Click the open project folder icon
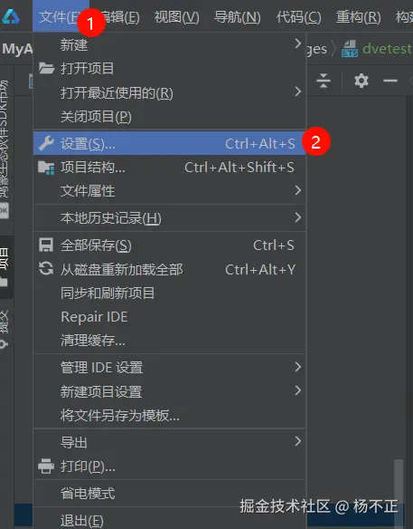Viewport: 413px width, 529px height. 46,69
